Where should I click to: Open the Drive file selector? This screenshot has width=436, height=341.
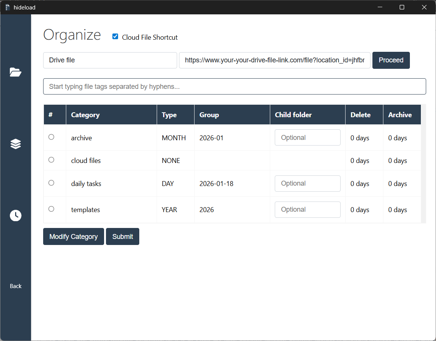[110, 60]
